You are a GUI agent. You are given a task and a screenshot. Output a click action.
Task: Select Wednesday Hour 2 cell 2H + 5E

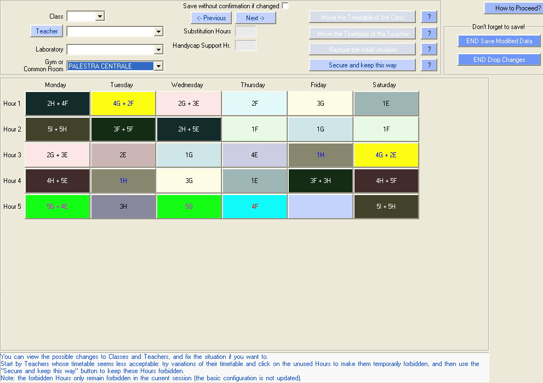pos(188,129)
